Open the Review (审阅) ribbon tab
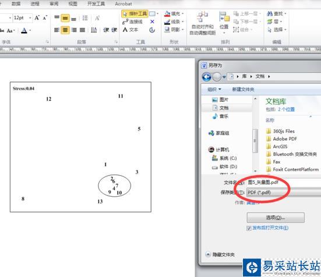The image size is (321, 277). pyautogui.click(x=54, y=3)
